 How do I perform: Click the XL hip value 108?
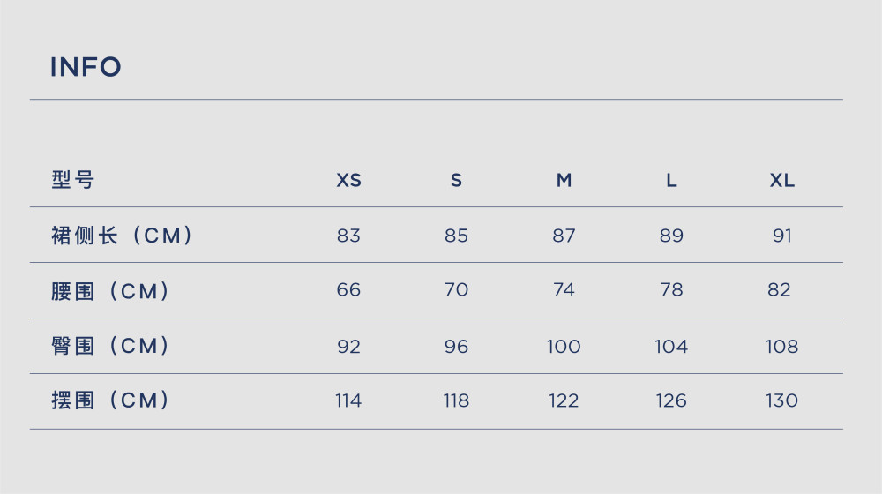click(781, 346)
